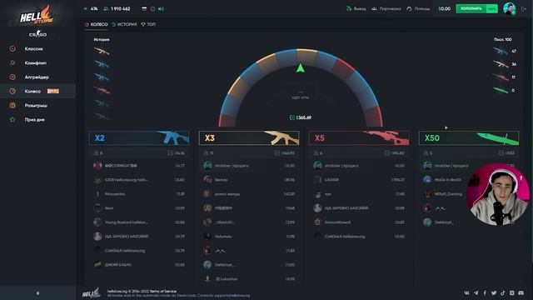This screenshot has width=533, height=300.
Task: Open the Вывод withdrawal link
Action: (x=356, y=9)
